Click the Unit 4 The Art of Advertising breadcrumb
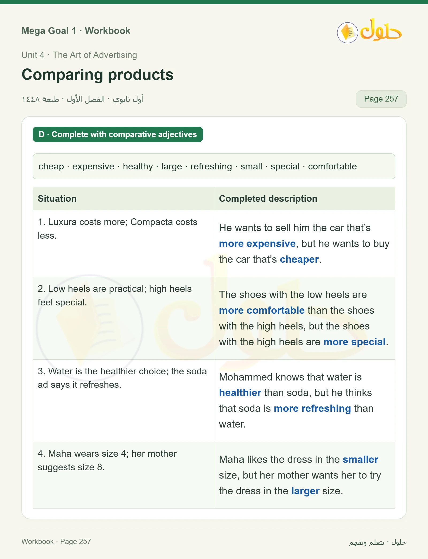 (x=79, y=55)
